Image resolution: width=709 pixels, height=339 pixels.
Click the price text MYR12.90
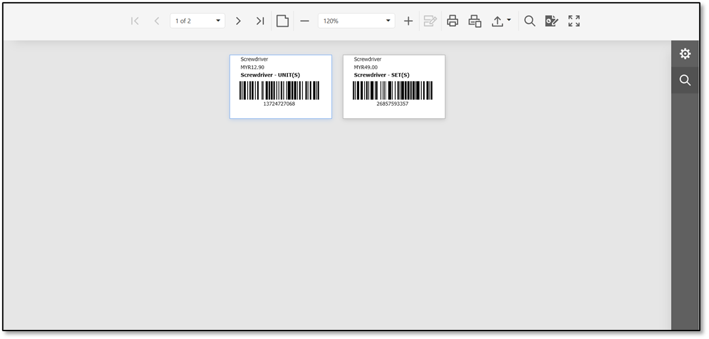252,67
